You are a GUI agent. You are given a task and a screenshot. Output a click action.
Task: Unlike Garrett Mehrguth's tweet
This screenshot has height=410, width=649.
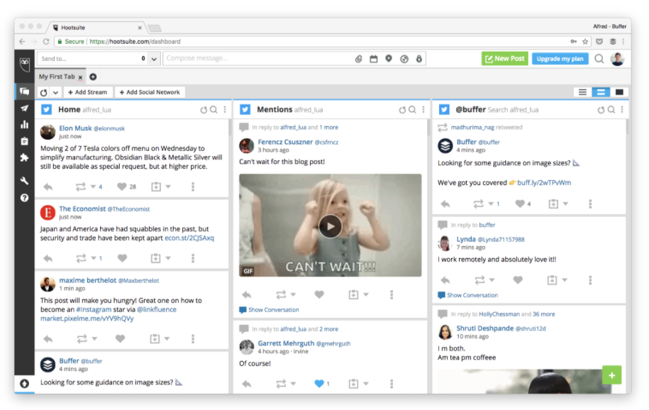click(x=319, y=384)
